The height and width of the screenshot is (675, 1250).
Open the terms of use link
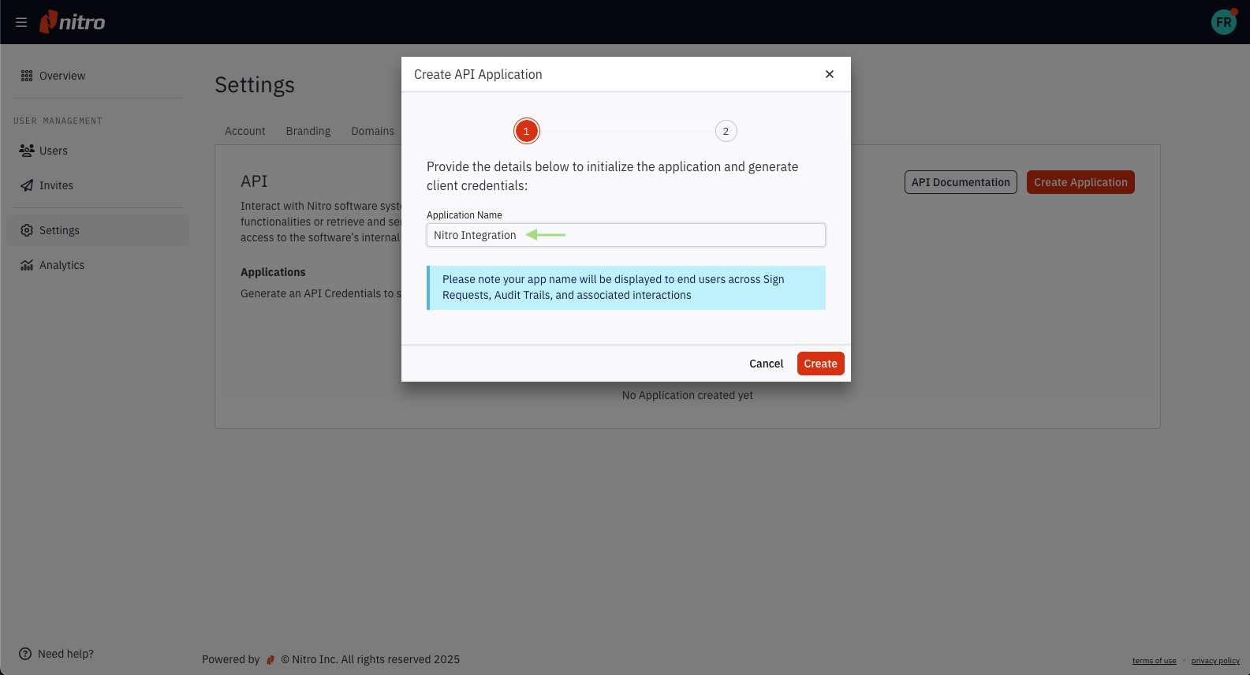1154,661
